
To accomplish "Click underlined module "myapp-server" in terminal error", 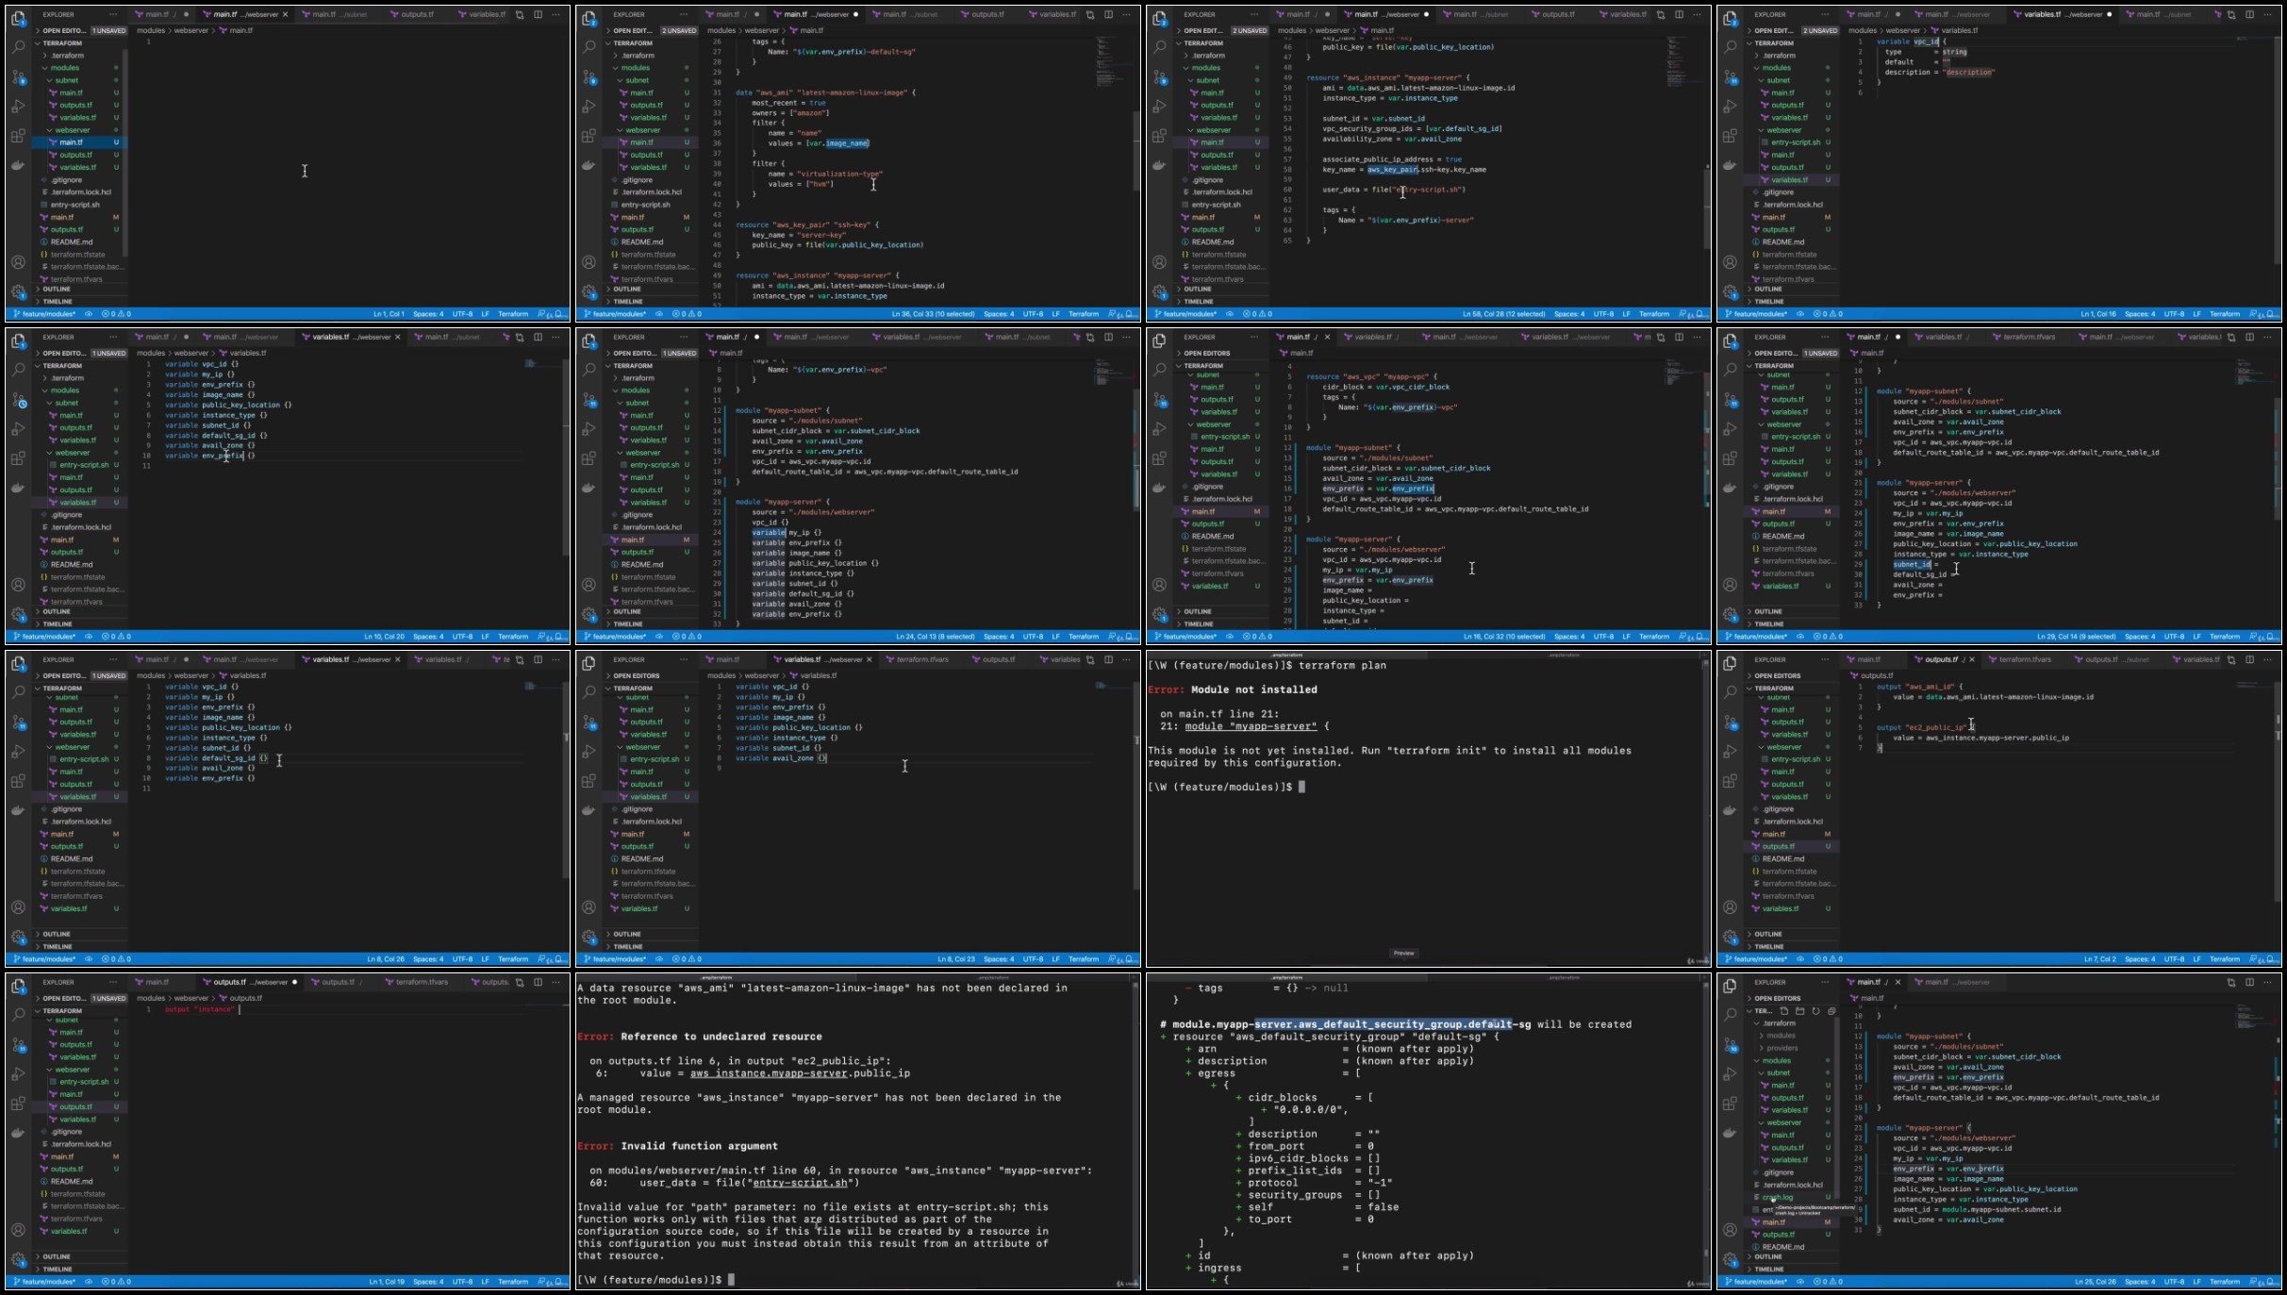I will click(1251, 726).
